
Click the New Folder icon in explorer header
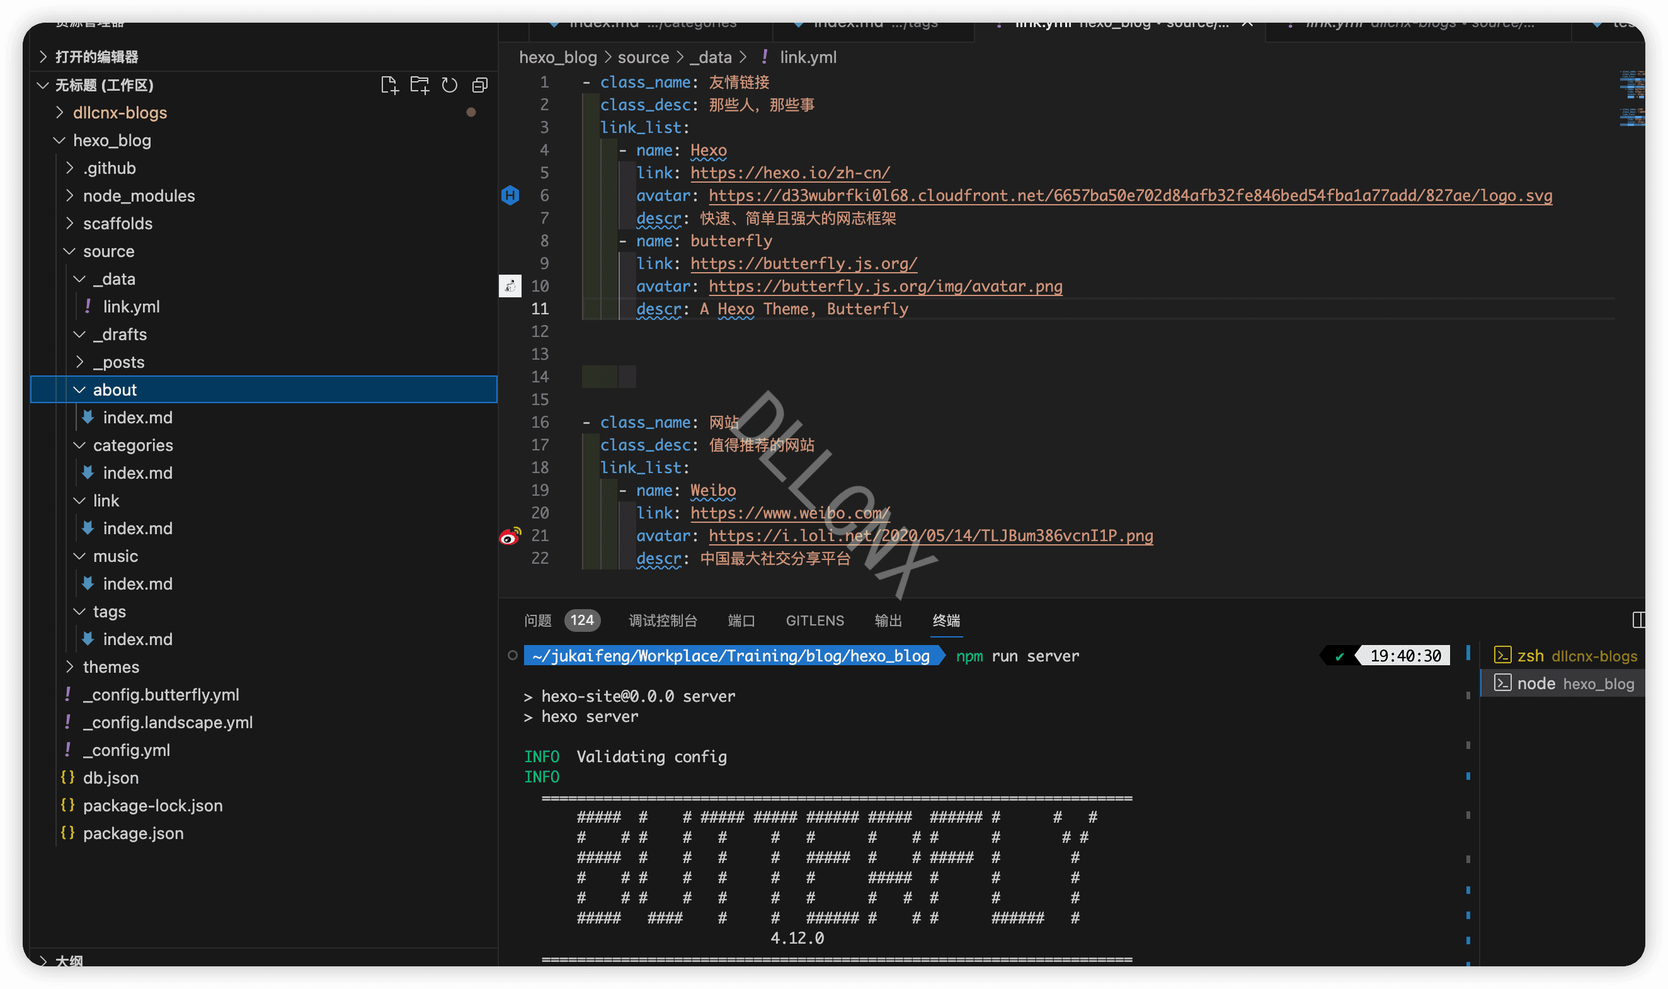click(419, 85)
